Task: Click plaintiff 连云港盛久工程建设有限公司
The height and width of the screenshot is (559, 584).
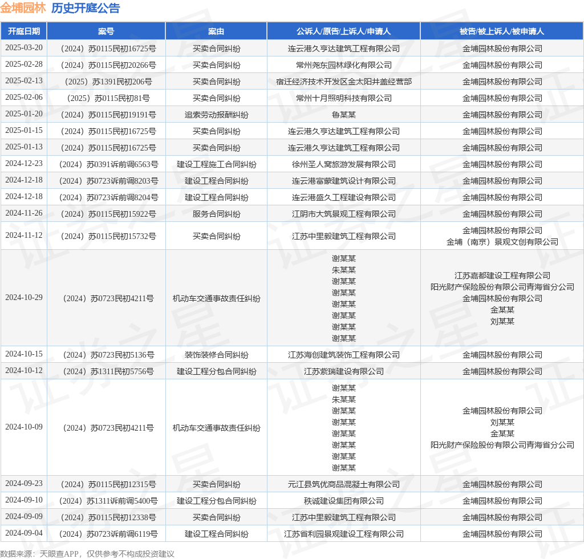Action: point(344,197)
